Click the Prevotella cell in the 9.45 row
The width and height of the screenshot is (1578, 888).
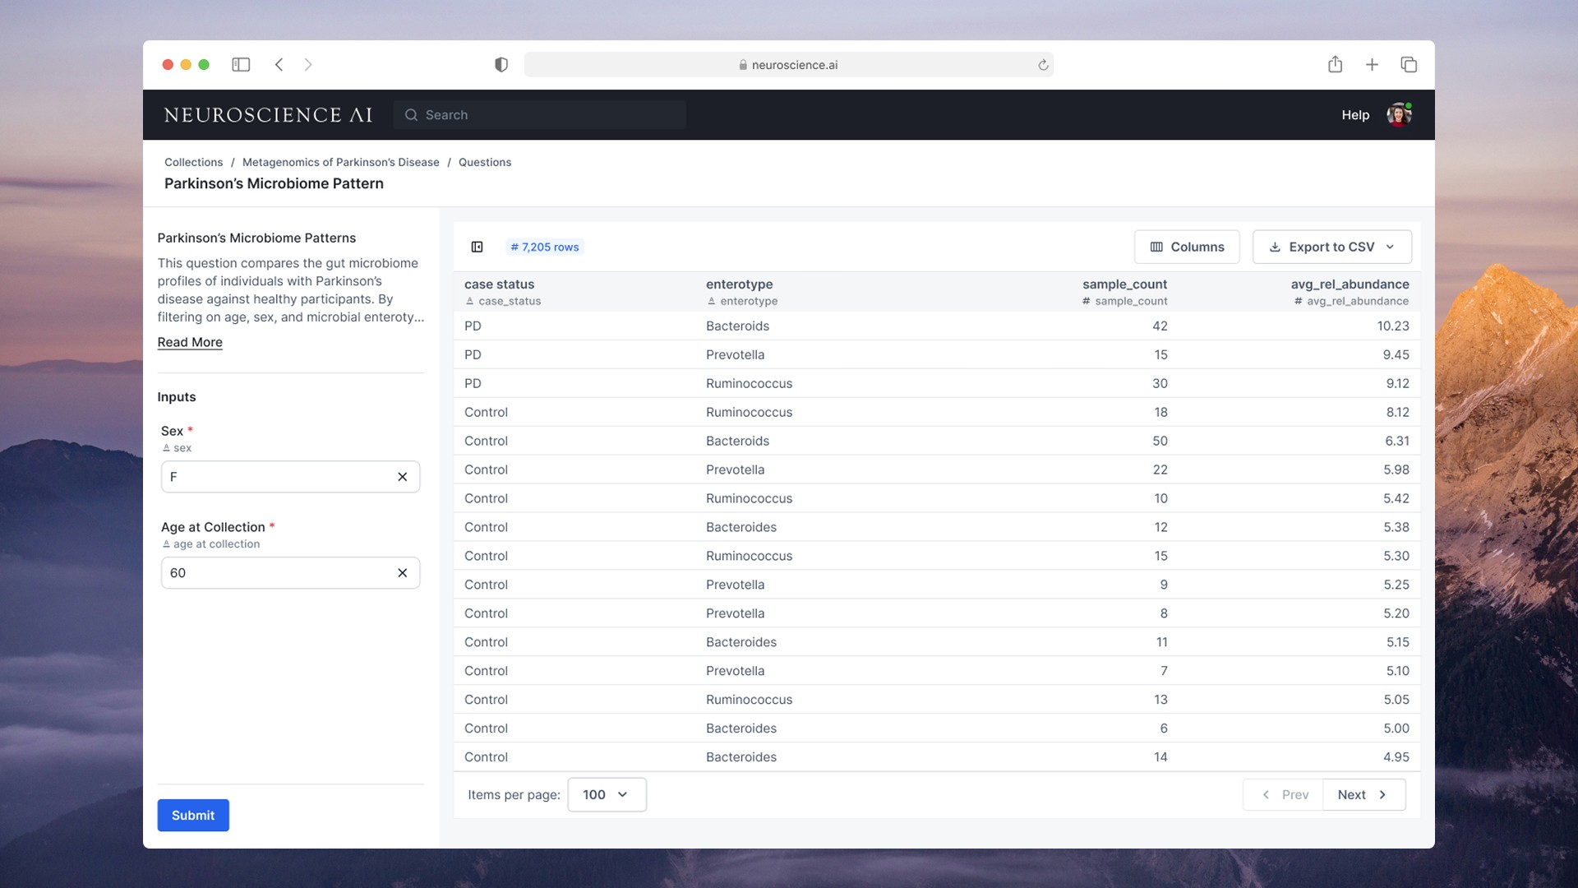pyautogui.click(x=735, y=354)
